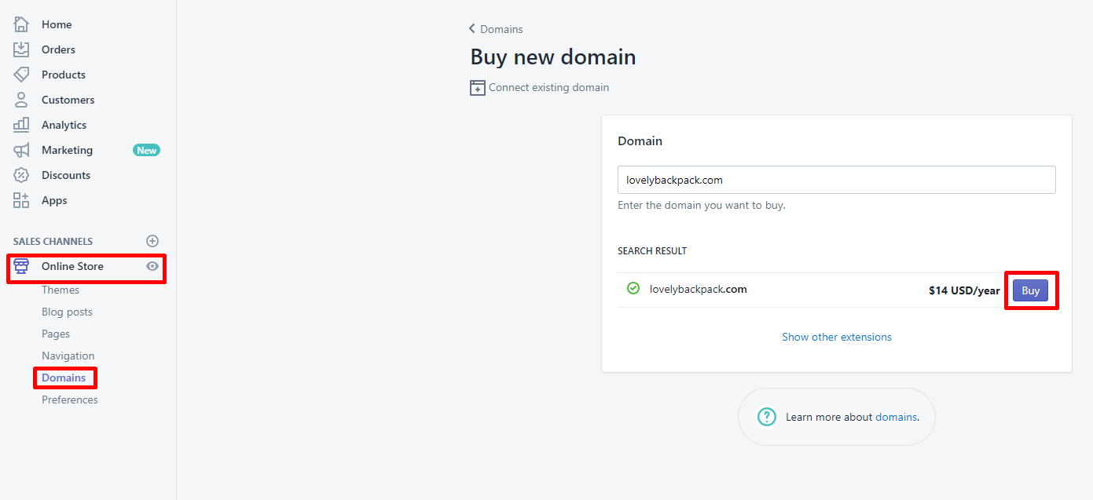Click the Discounts percent badge icon
This screenshot has height=500, width=1093.
pyautogui.click(x=21, y=175)
